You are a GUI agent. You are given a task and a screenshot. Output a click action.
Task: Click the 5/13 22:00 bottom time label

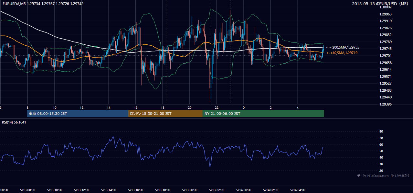click(217, 190)
